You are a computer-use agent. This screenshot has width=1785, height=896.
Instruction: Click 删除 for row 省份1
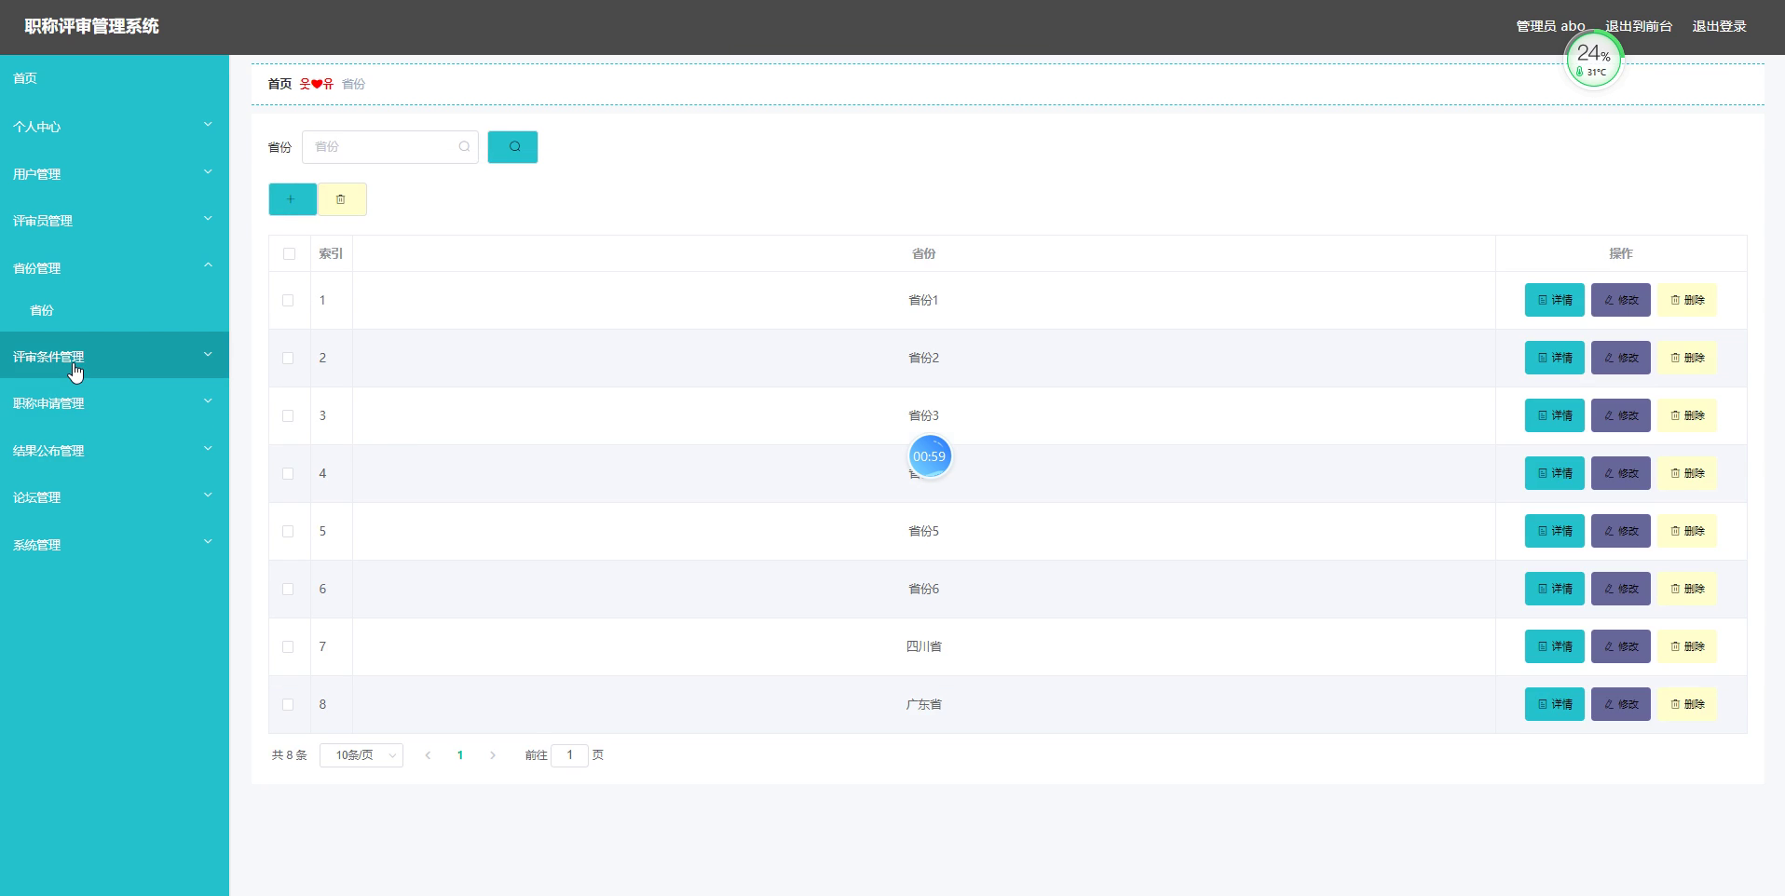point(1686,300)
